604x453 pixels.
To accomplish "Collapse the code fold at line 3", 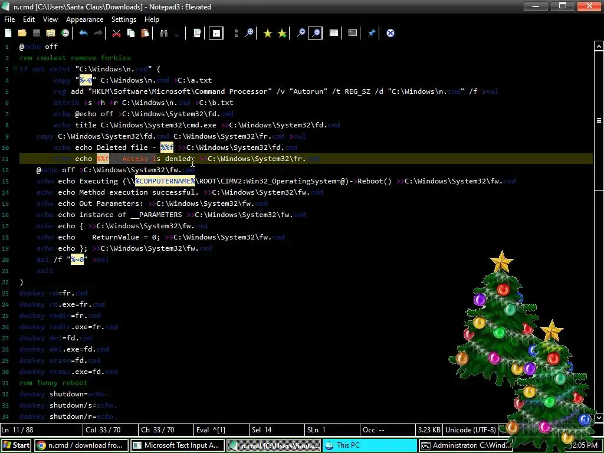I will [15, 69].
